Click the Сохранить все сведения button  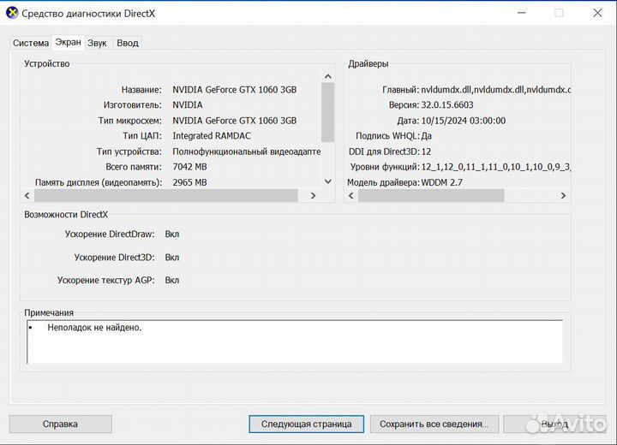click(434, 424)
